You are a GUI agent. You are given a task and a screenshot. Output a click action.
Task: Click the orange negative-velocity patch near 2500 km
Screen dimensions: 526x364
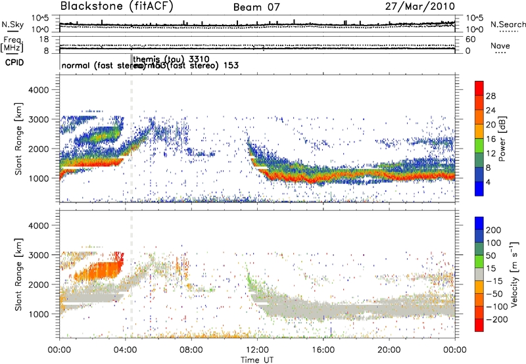[x=97, y=271]
